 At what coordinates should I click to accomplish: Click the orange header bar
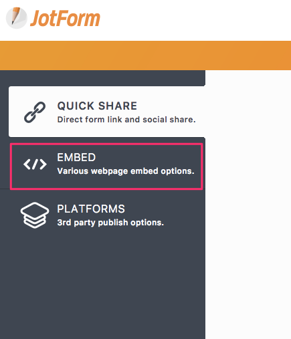coord(145,55)
